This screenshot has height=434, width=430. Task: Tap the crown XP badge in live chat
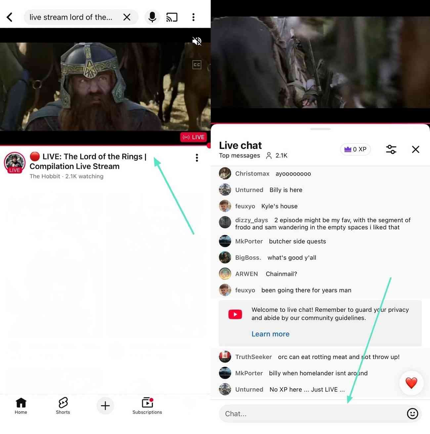[355, 149]
